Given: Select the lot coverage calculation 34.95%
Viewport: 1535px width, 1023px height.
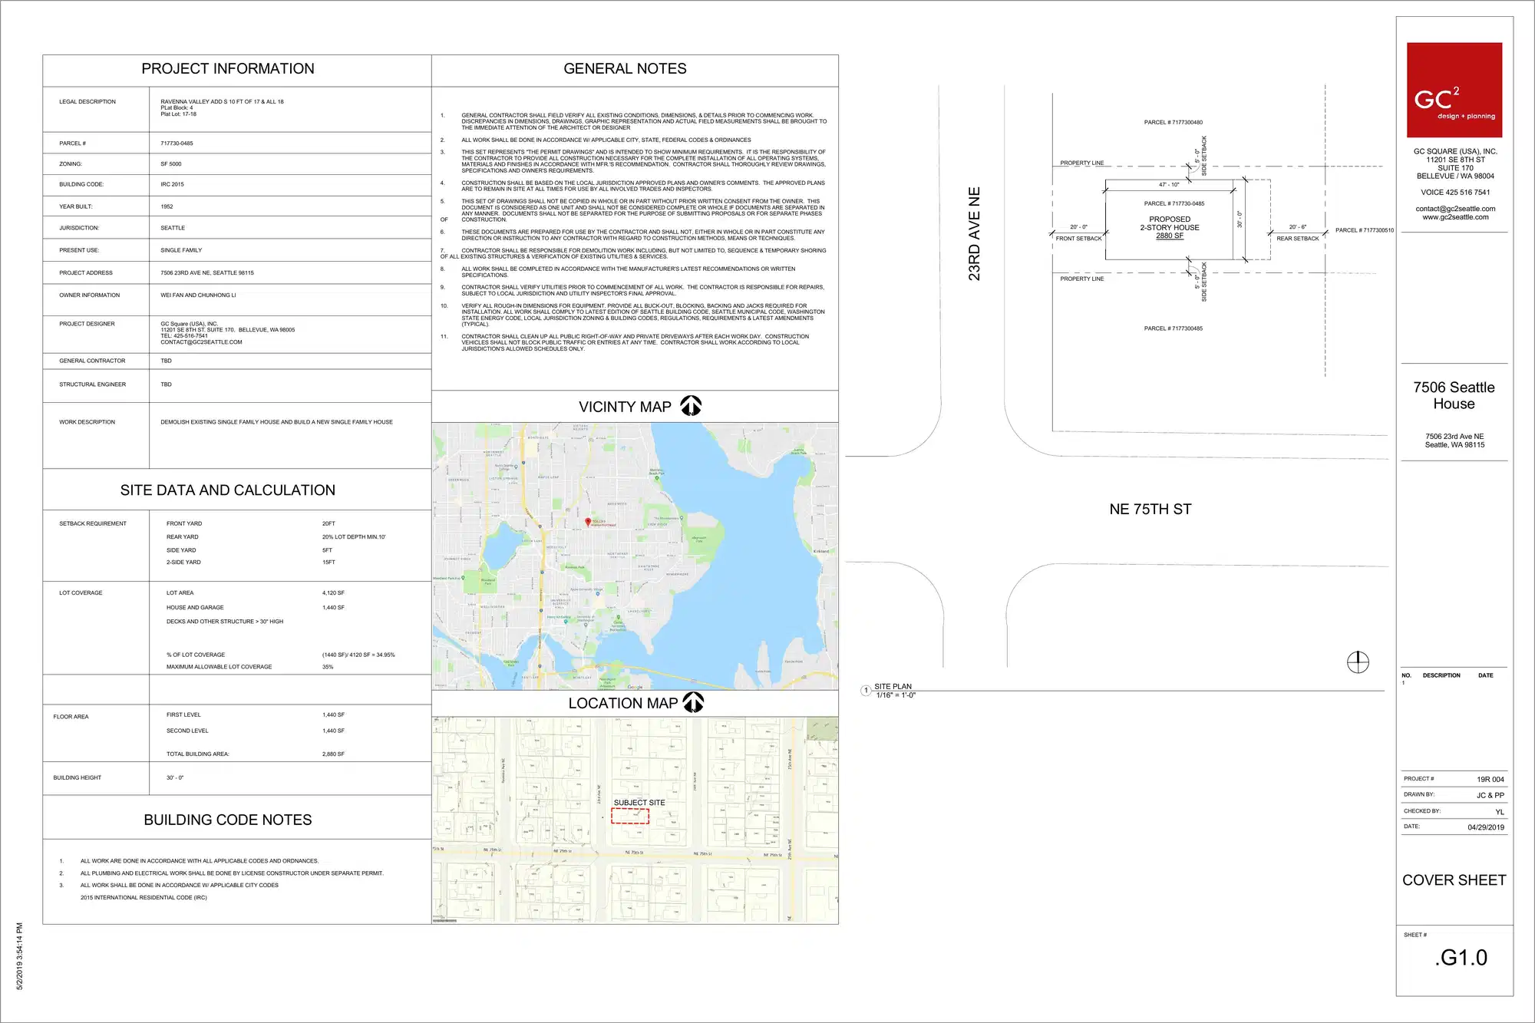Looking at the screenshot, I should [x=358, y=655].
